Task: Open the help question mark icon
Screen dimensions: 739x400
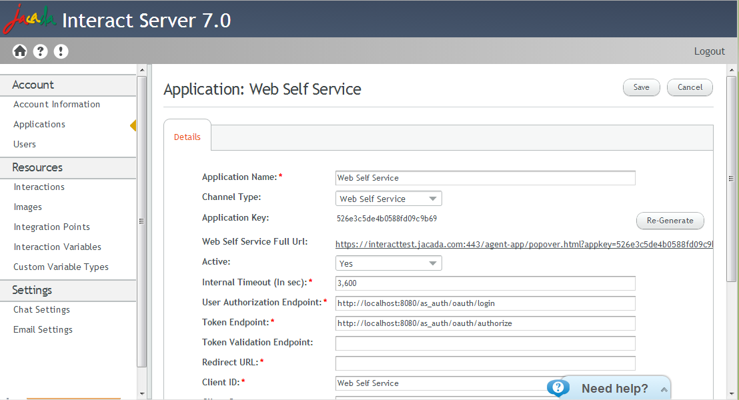Action: point(41,51)
